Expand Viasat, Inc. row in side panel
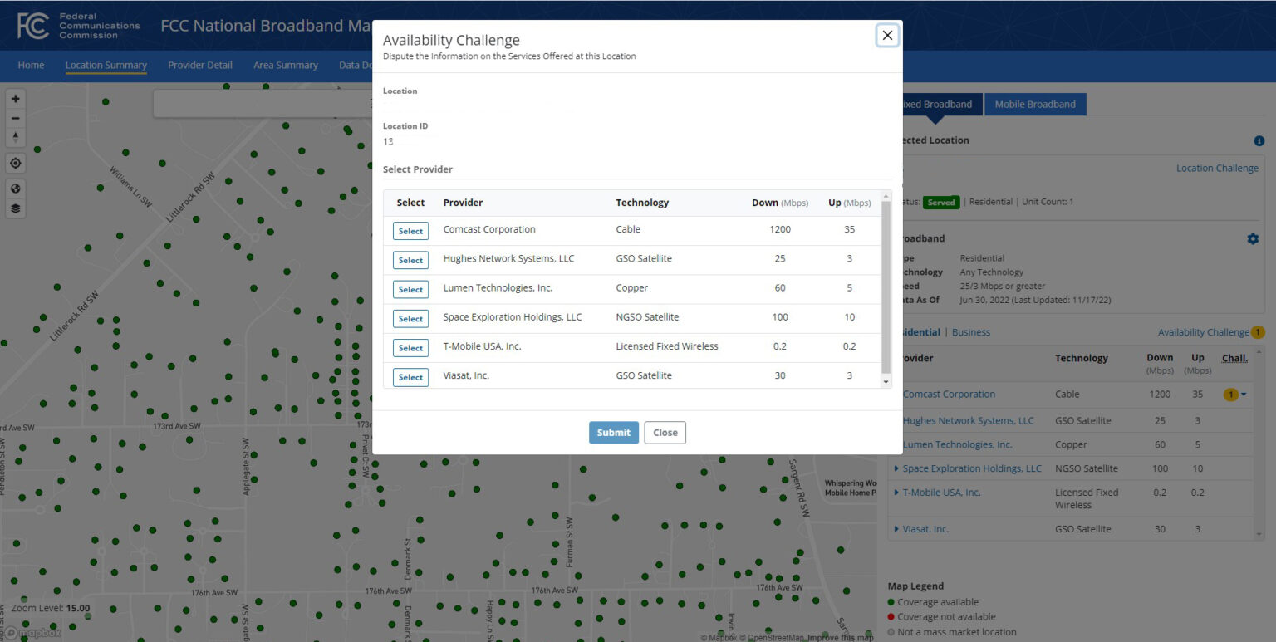Image resolution: width=1276 pixels, height=642 pixels. click(x=896, y=529)
